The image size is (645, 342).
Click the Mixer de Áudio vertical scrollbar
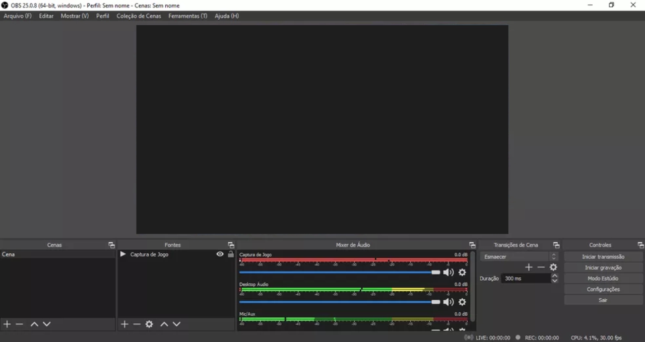click(472, 286)
